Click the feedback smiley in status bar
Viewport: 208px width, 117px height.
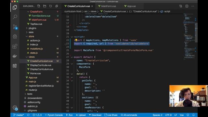pyautogui.click(x=188, y=115)
